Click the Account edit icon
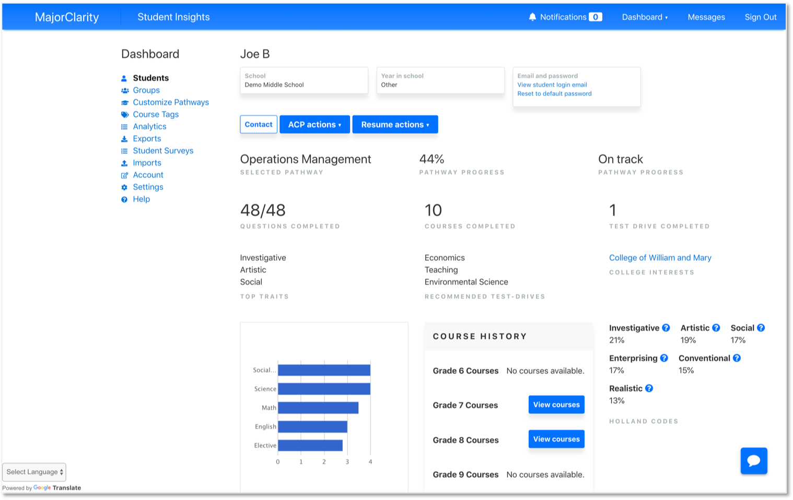Image resolution: width=793 pixels, height=500 pixels. (124, 175)
